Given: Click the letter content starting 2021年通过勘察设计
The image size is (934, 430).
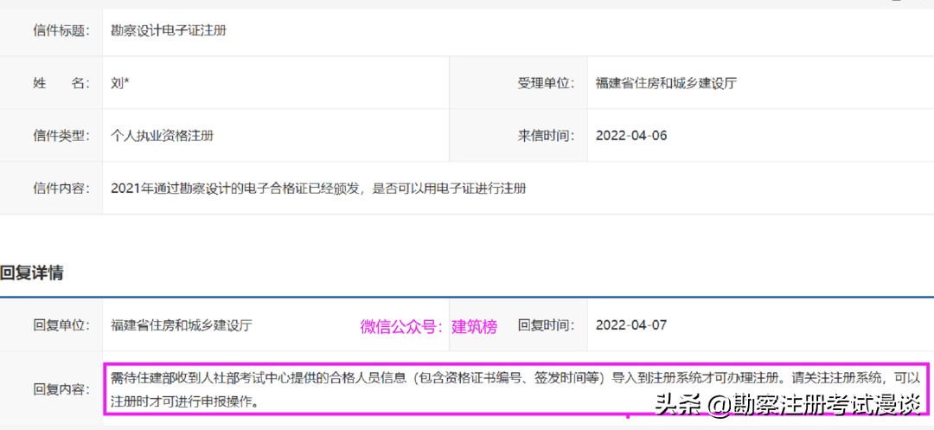Looking at the screenshot, I should (x=318, y=189).
